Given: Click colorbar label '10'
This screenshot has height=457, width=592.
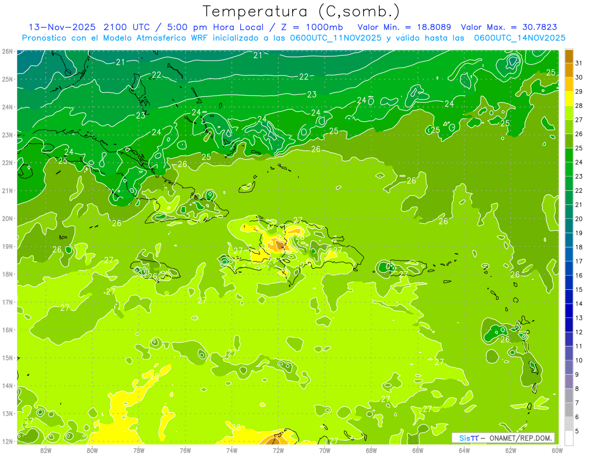Looking at the screenshot, I should click(x=579, y=360).
